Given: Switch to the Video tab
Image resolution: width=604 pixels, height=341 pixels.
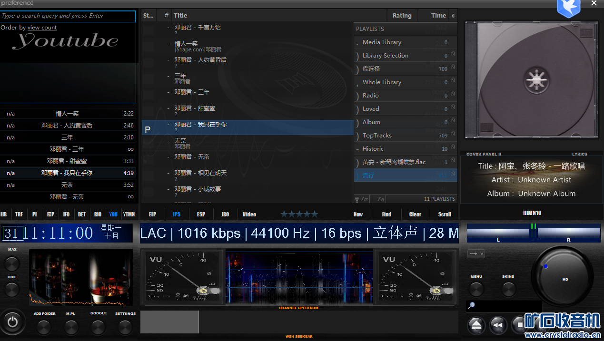Looking at the screenshot, I should click(249, 214).
